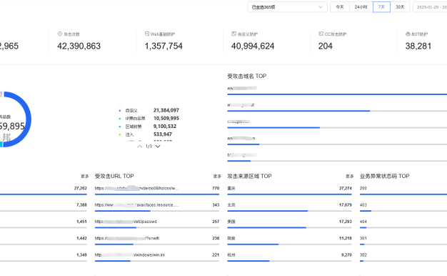Switch to the 30天 time range

(x=400, y=7)
